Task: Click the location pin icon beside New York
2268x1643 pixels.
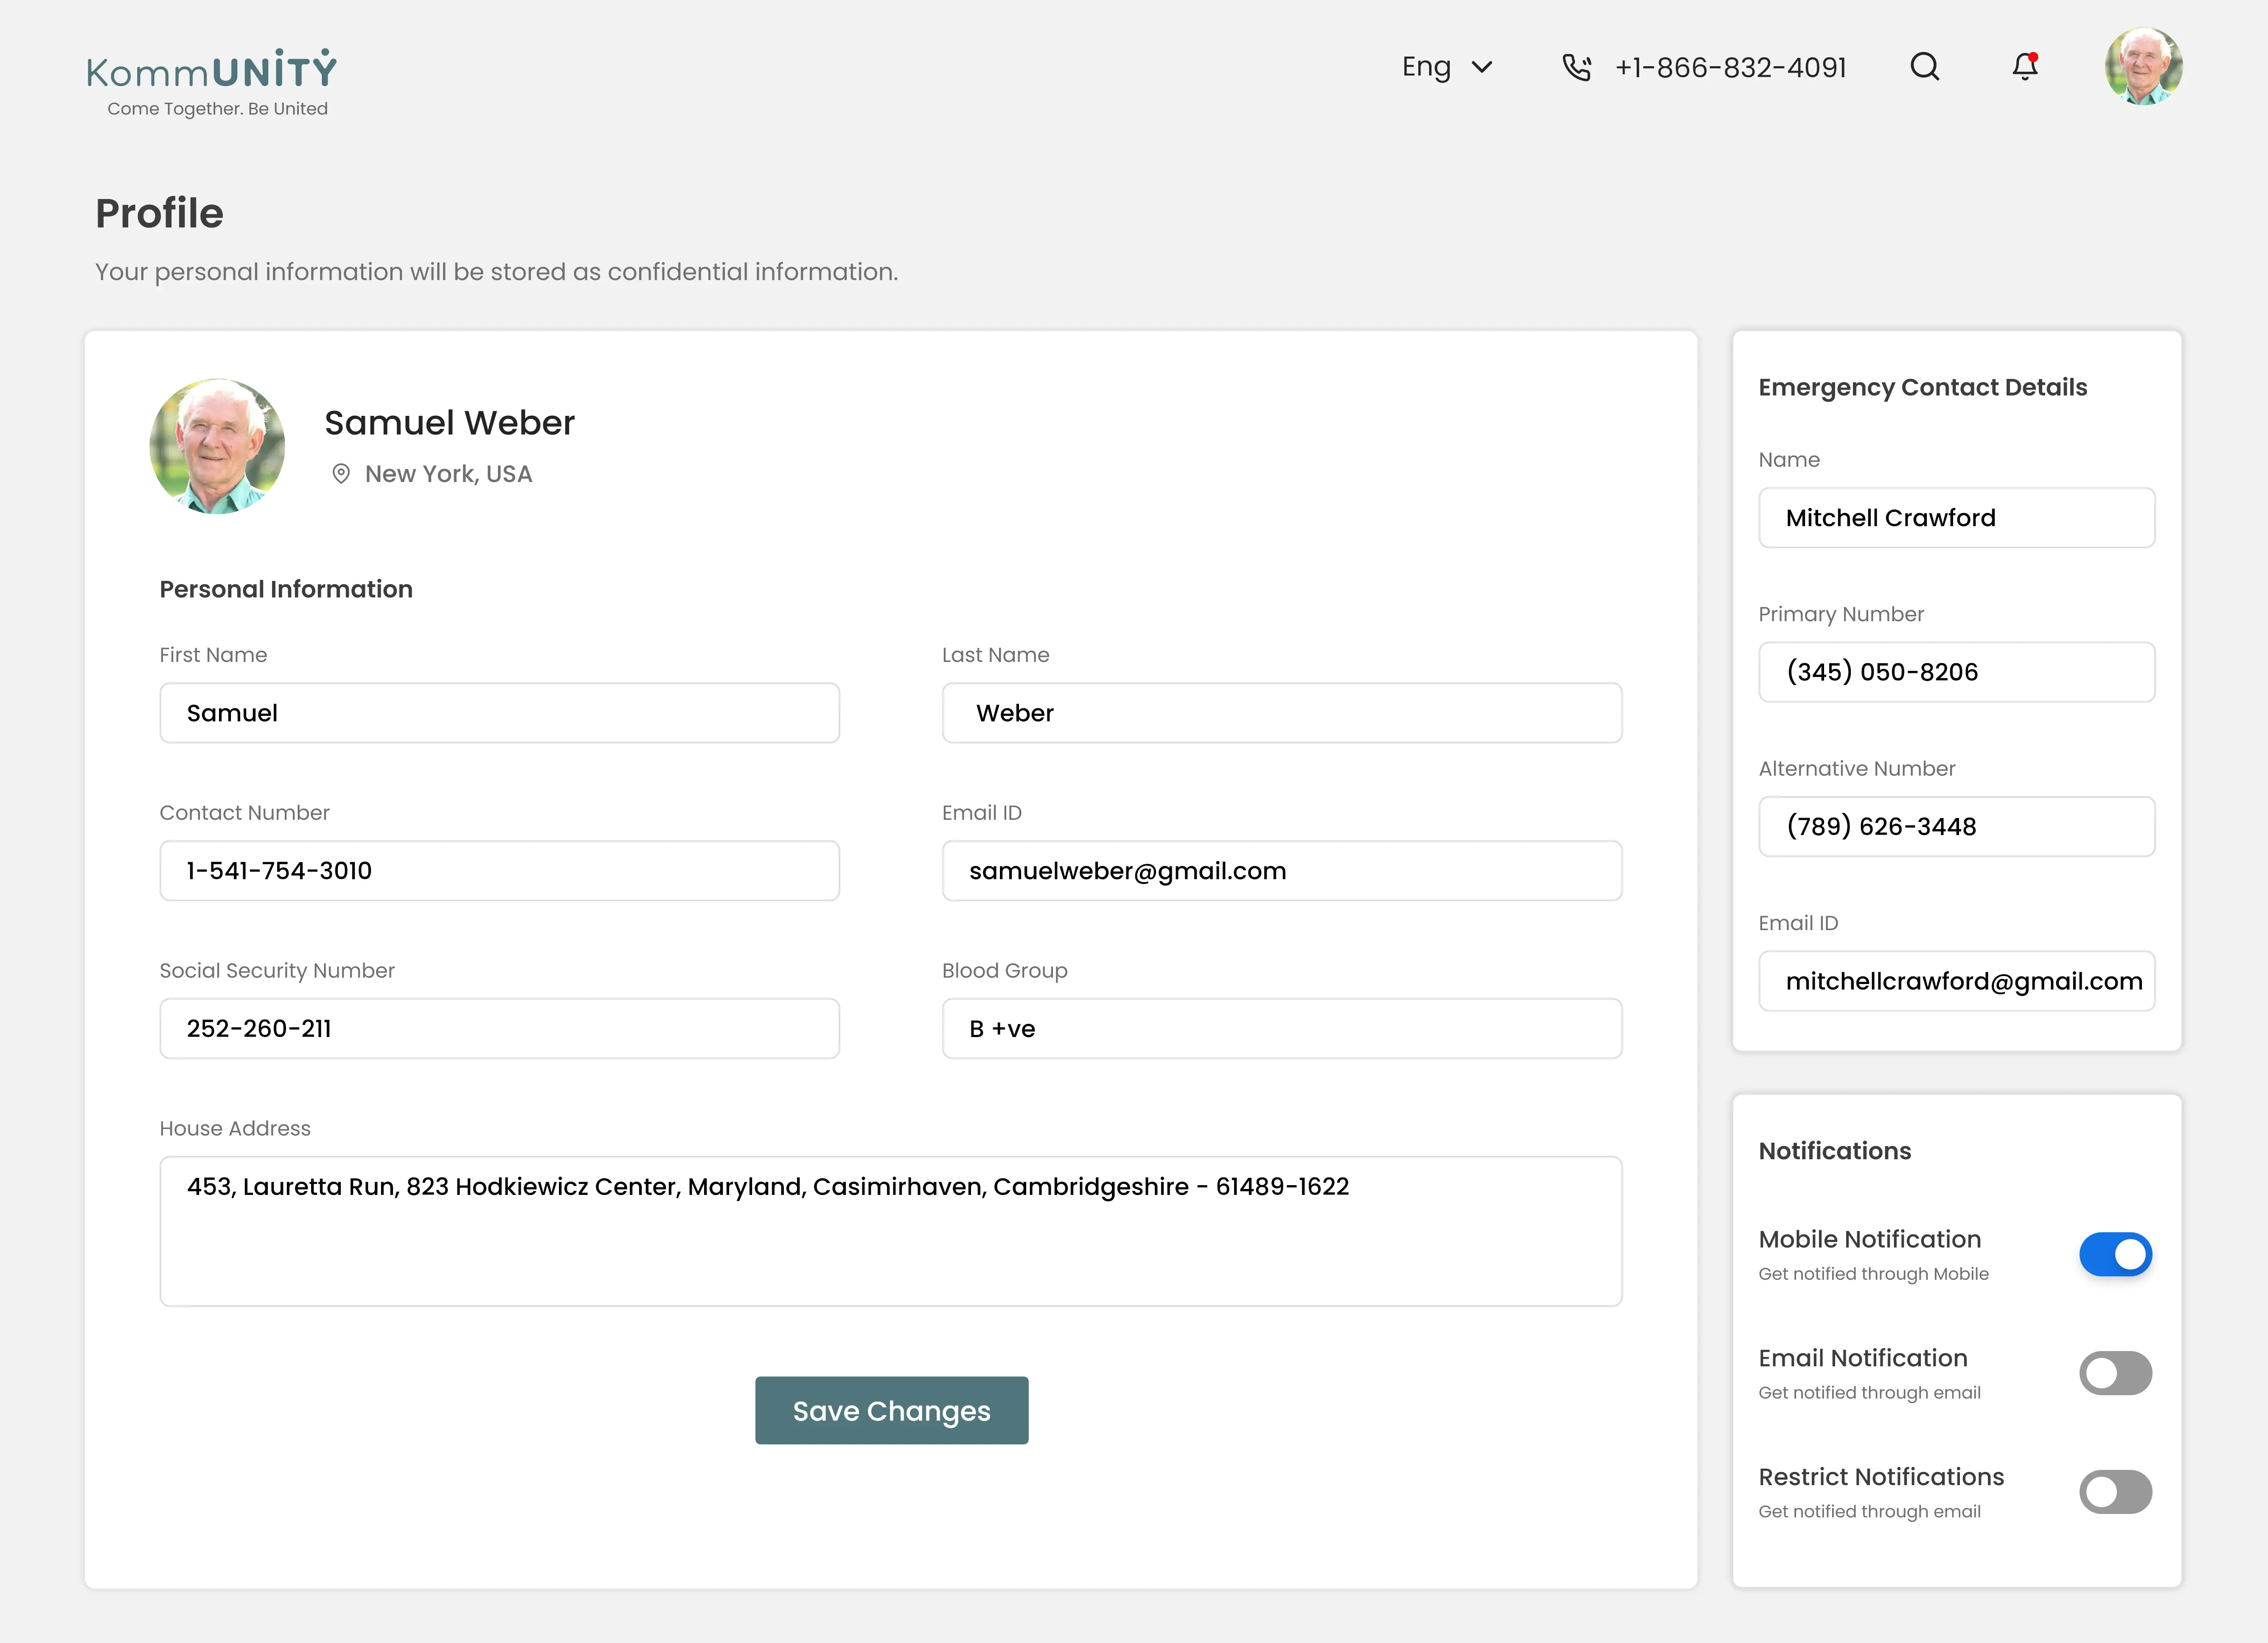Action: (341, 474)
